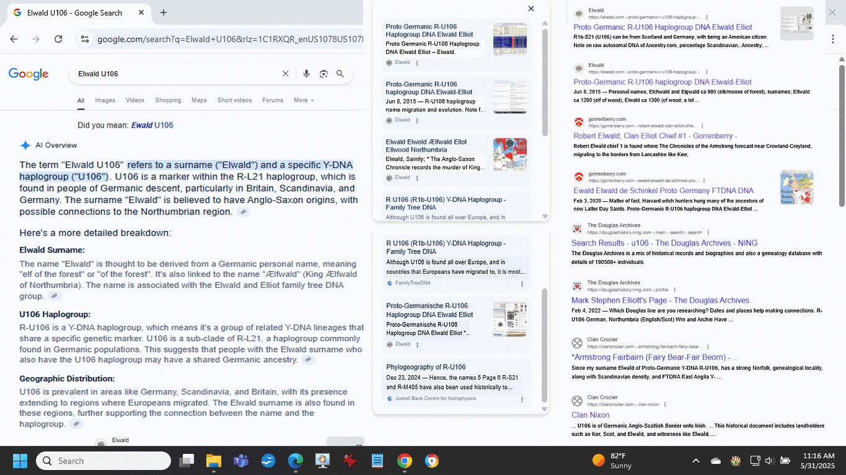Screen dimensions: 846x475
Task: Show hidden system tray icons chevron
Action: pyautogui.click(x=695, y=461)
